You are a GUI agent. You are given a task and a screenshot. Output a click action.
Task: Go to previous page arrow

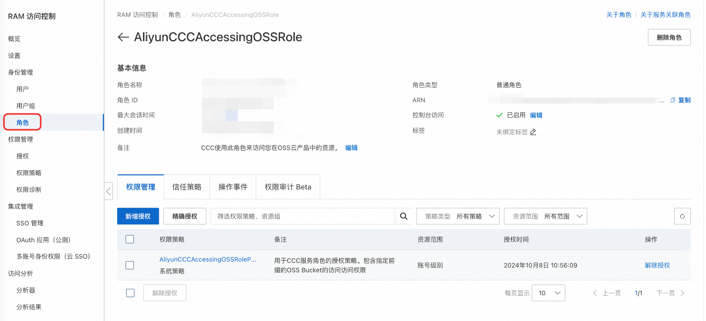pos(595,293)
